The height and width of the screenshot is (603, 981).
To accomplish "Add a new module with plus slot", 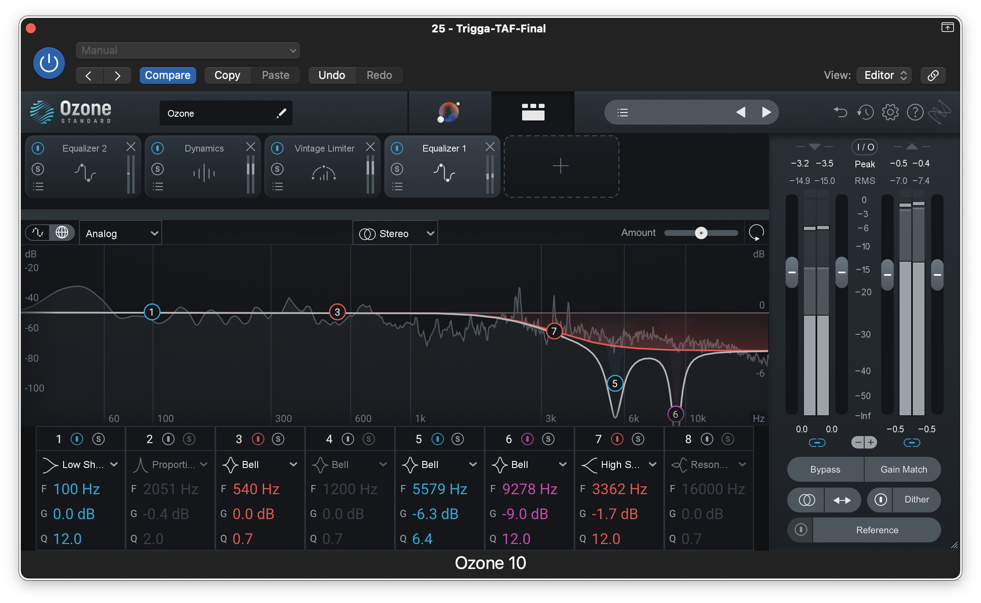I will (561, 166).
